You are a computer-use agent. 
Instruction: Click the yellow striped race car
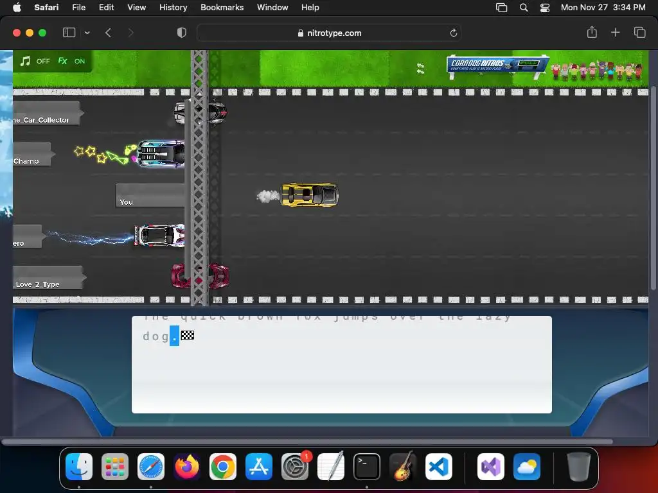point(310,195)
